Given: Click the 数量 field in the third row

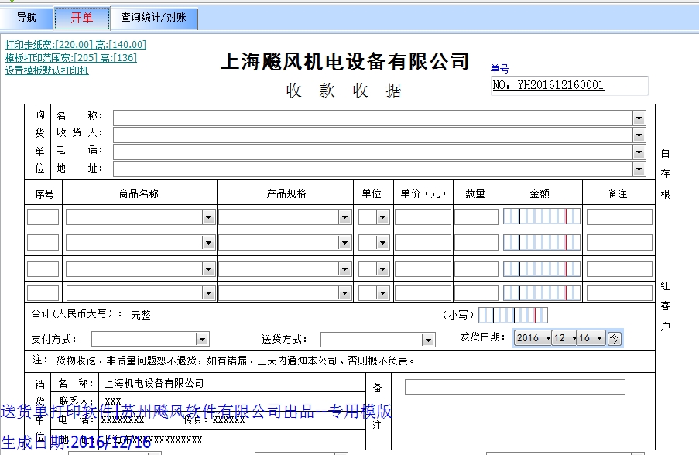Looking at the screenshot, I should [x=476, y=269].
